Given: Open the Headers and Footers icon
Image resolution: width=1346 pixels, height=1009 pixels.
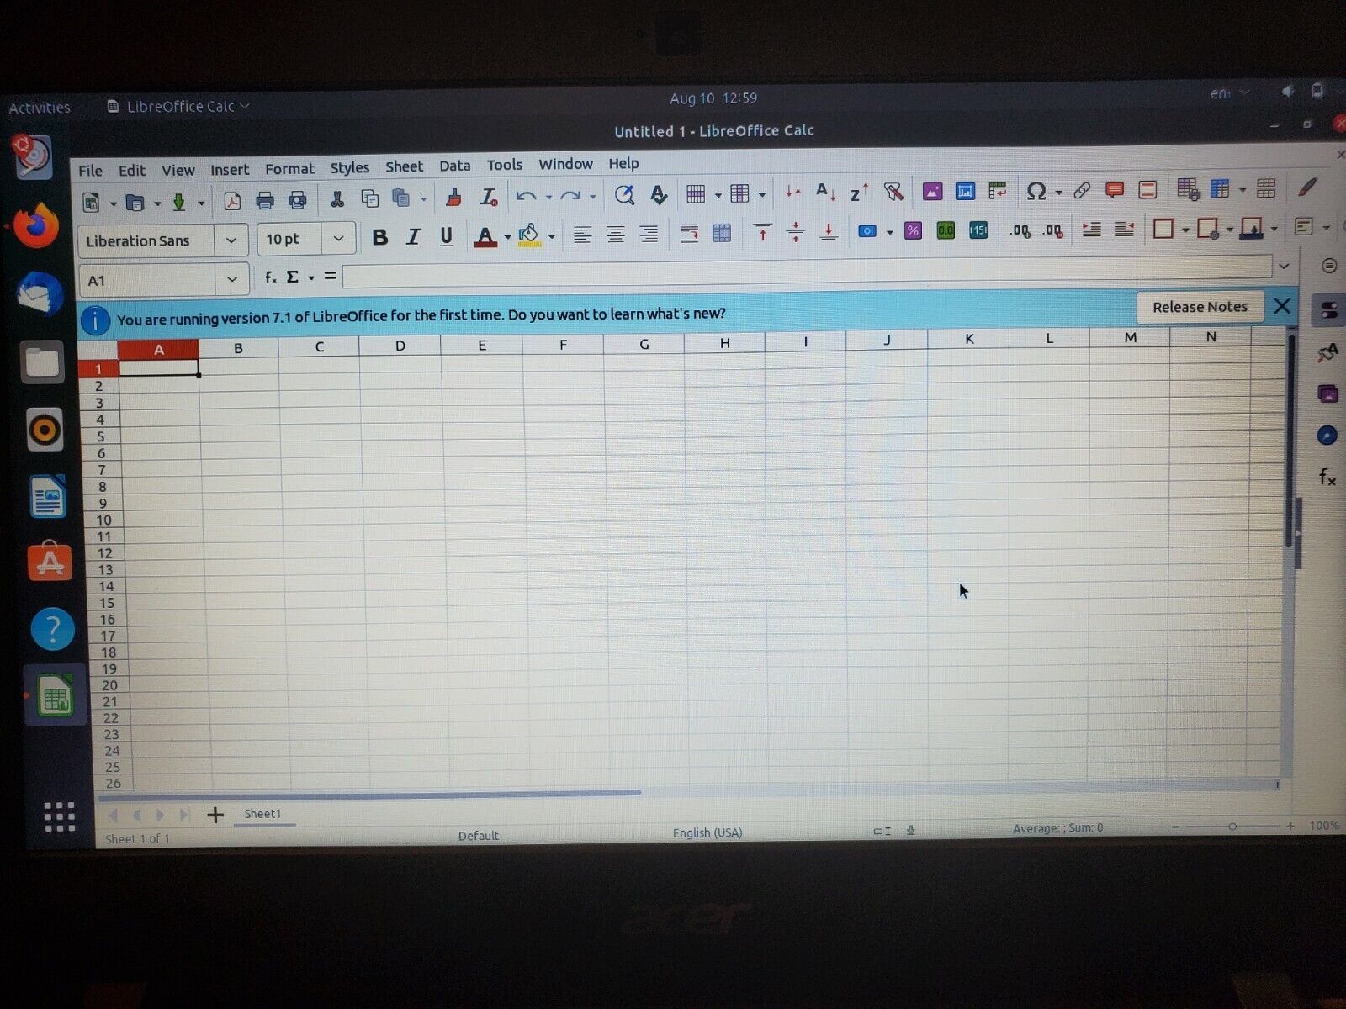Looking at the screenshot, I should 1147,190.
